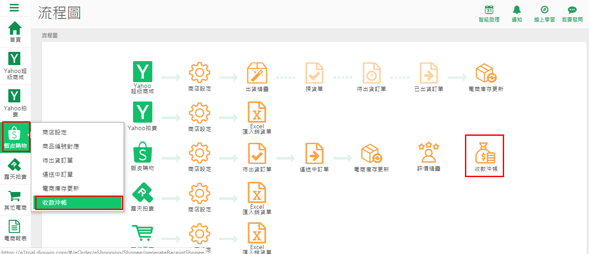Open the 露天拍賣 sidebar icon
This screenshot has height=254, width=589.
pyautogui.click(x=15, y=169)
